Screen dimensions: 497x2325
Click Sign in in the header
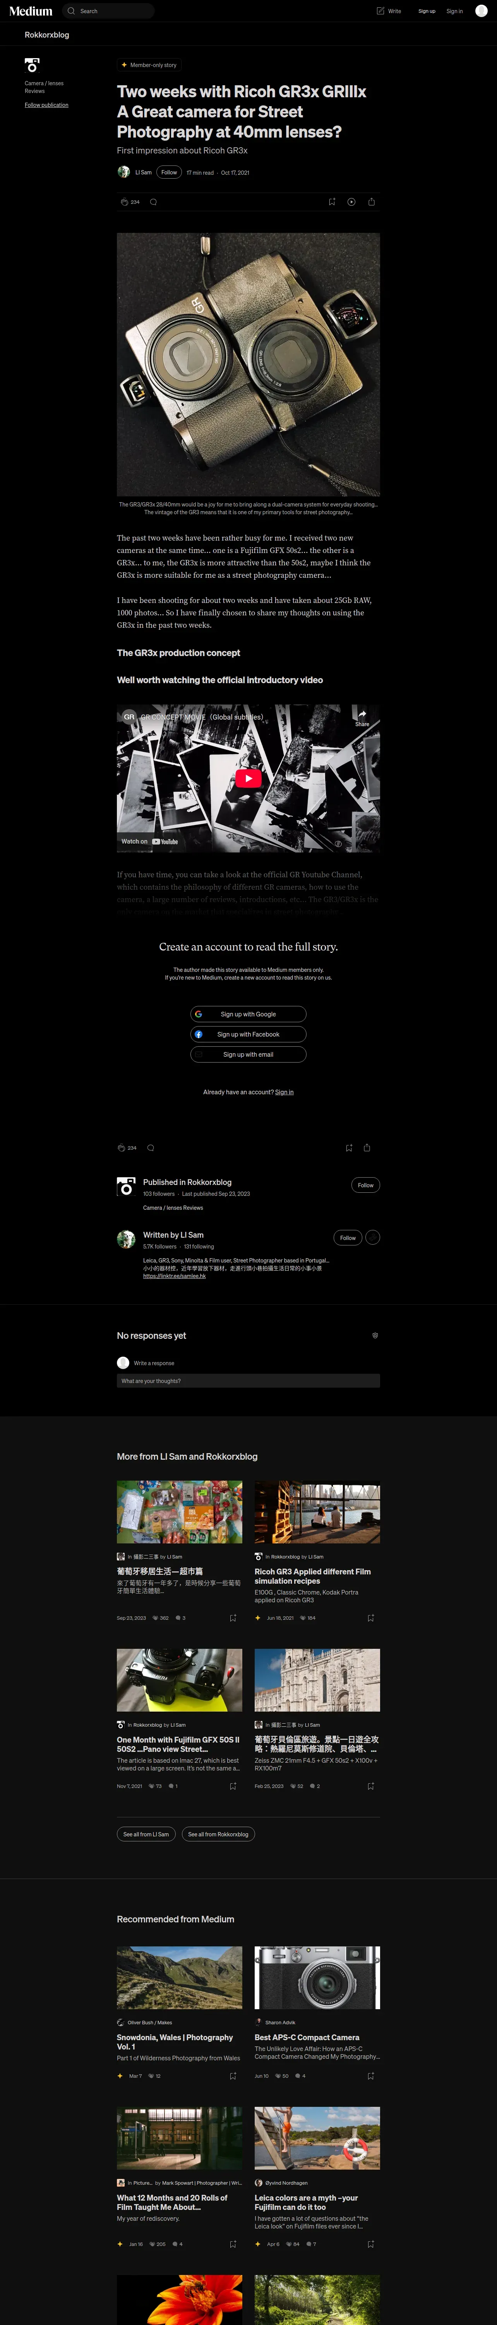454,11
